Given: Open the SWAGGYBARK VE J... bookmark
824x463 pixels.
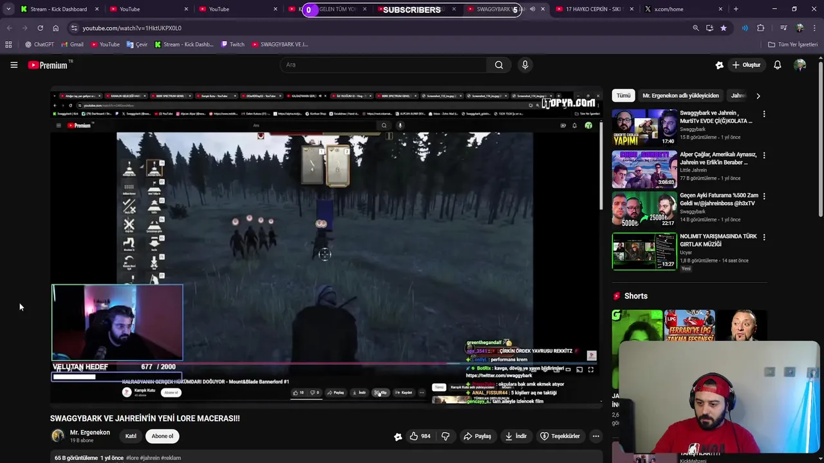Looking at the screenshot, I should [x=280, y=44].
